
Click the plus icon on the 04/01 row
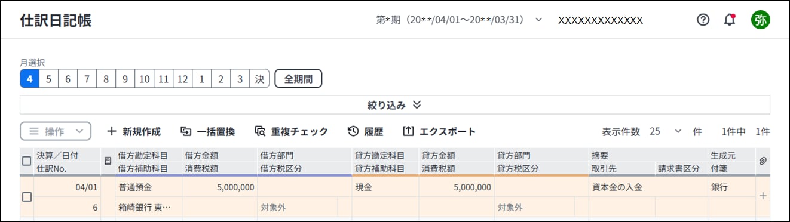[x=763, y=196]
